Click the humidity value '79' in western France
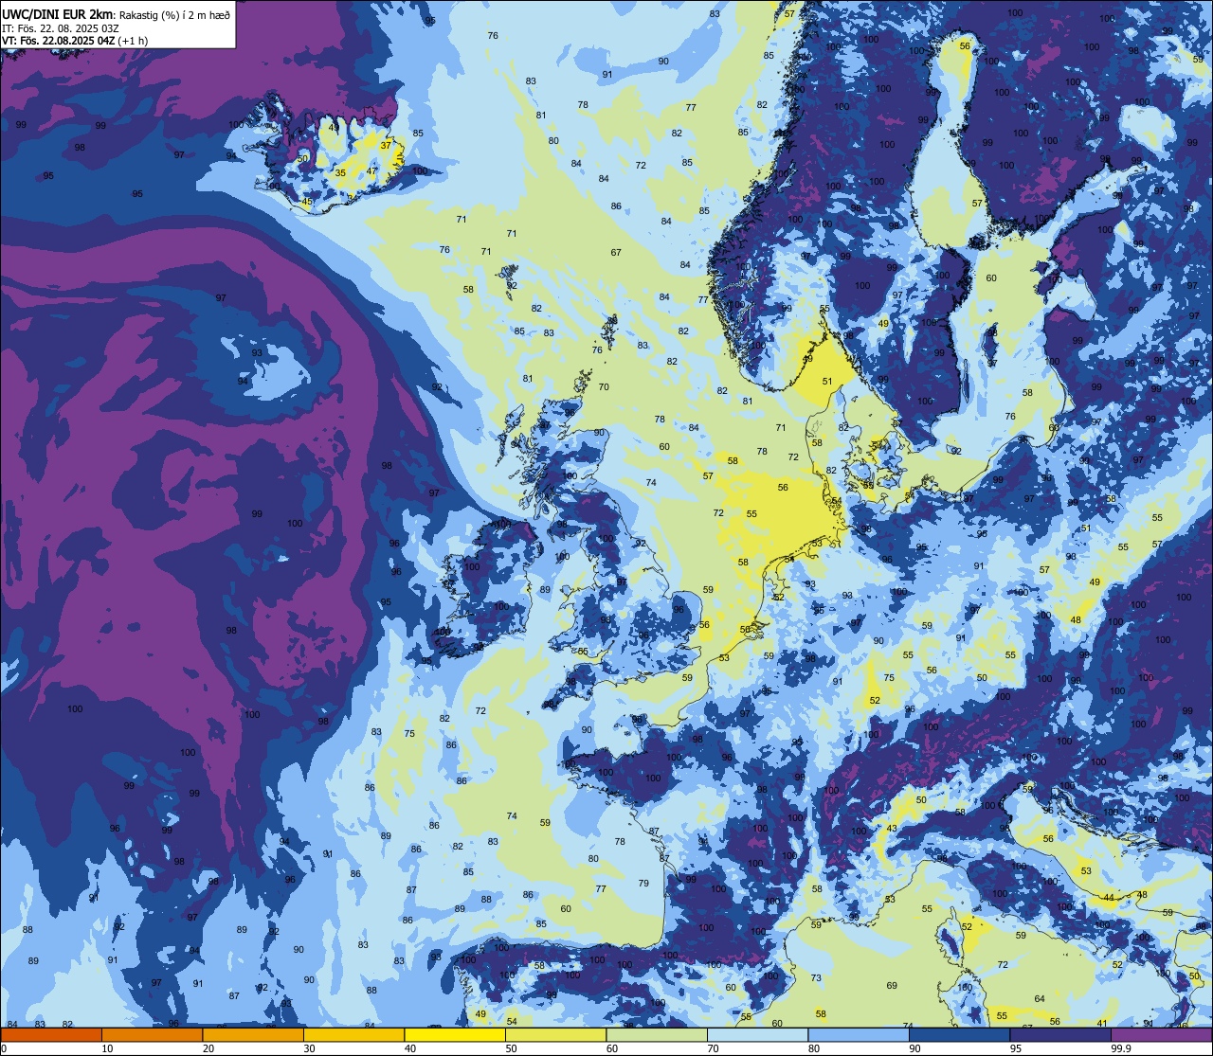Viewport: 1213px width, 1056px height. point(643,883)
